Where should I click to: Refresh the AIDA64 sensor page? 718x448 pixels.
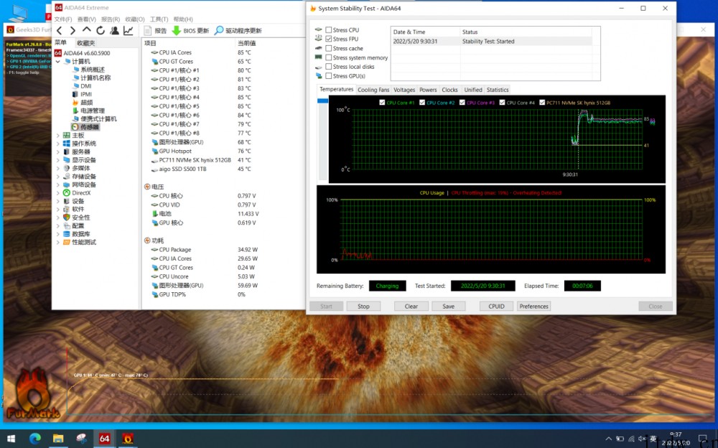coord(101,31)
